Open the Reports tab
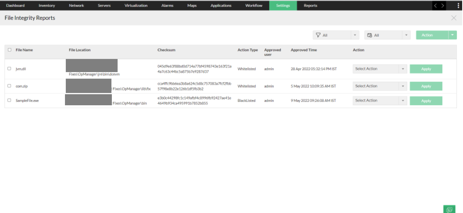The width and height of the screenshot is (463, 213). [310, 5]
